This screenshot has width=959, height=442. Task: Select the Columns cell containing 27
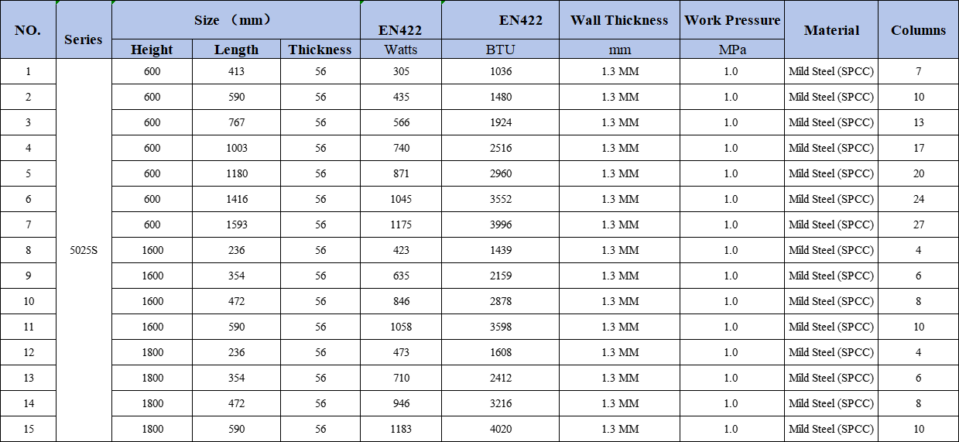[918, 224]
